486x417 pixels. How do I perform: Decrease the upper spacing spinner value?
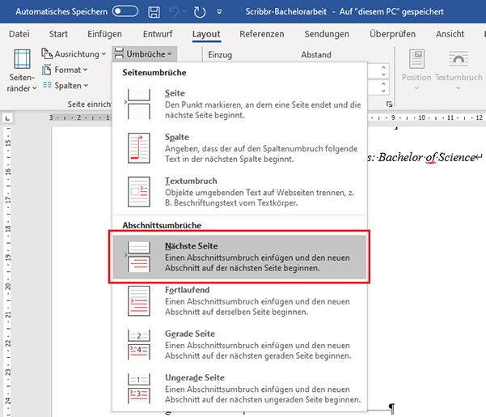384,74
